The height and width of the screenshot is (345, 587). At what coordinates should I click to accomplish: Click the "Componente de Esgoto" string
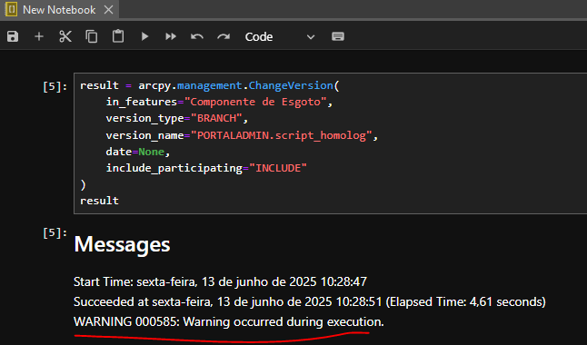255,102
